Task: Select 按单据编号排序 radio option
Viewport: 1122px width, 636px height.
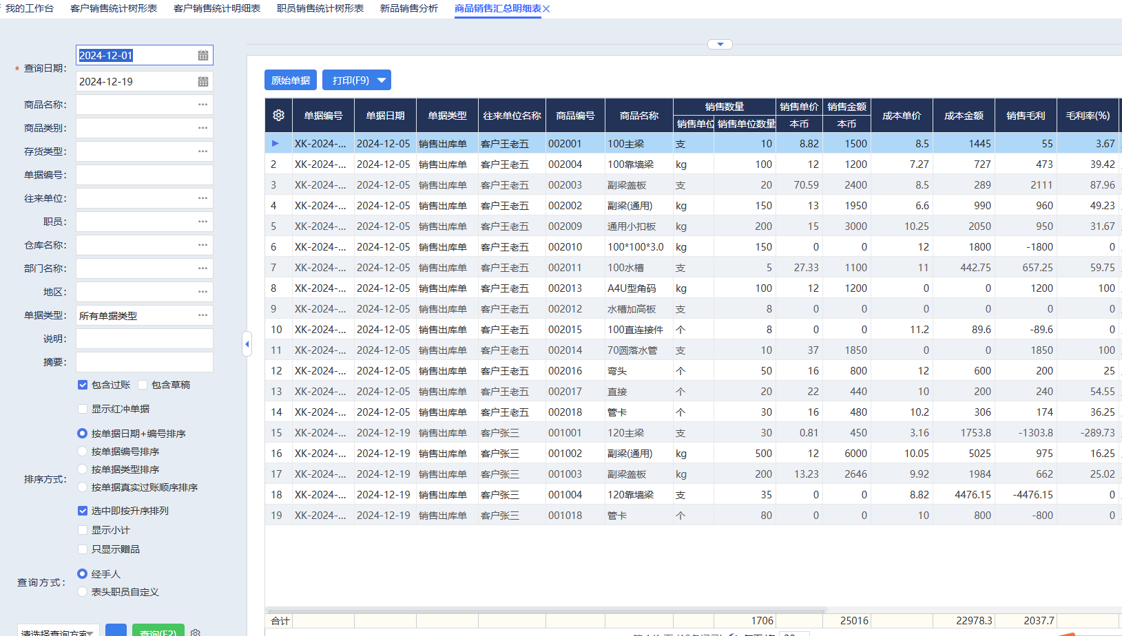Action: (83, 452)
